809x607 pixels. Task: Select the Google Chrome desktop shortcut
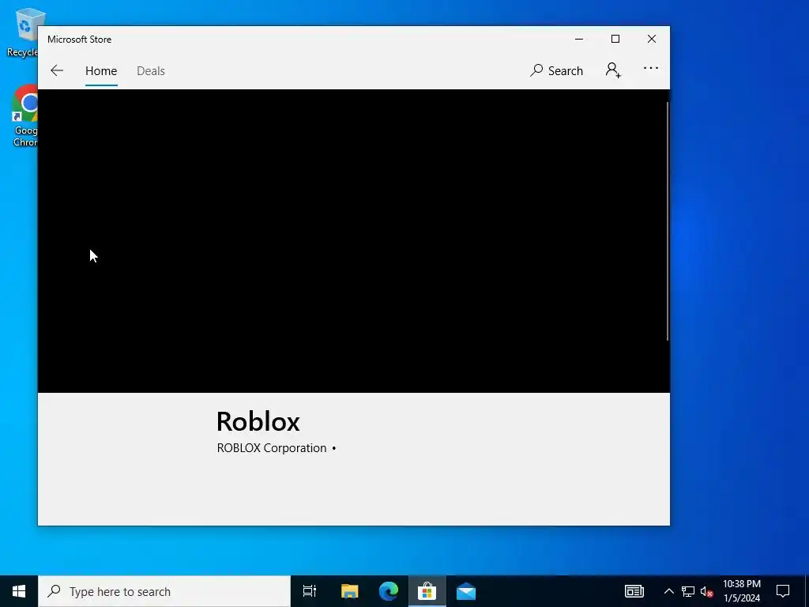[24, 116]
